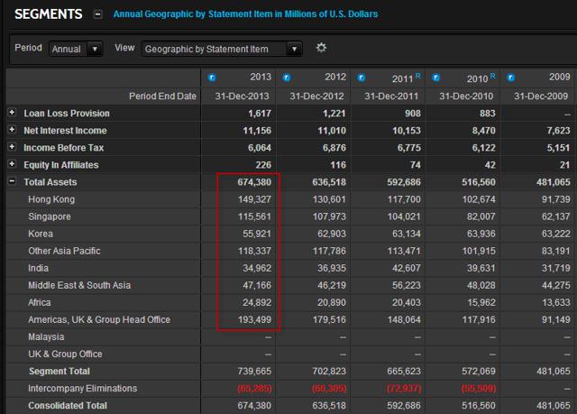
Task: Select the Consolidated Total row label
Action: pyautogui.click(x=68, y=406)
